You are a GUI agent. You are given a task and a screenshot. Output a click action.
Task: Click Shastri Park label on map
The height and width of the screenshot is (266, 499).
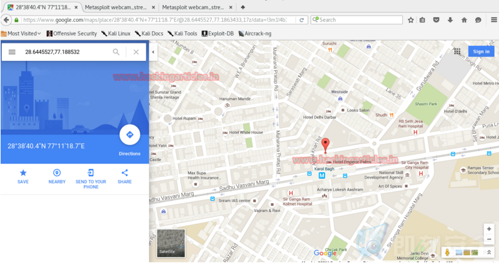(426, 104)
